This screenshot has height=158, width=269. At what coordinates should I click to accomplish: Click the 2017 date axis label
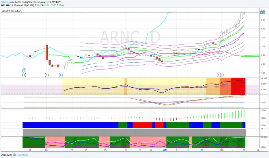point(165,150)
